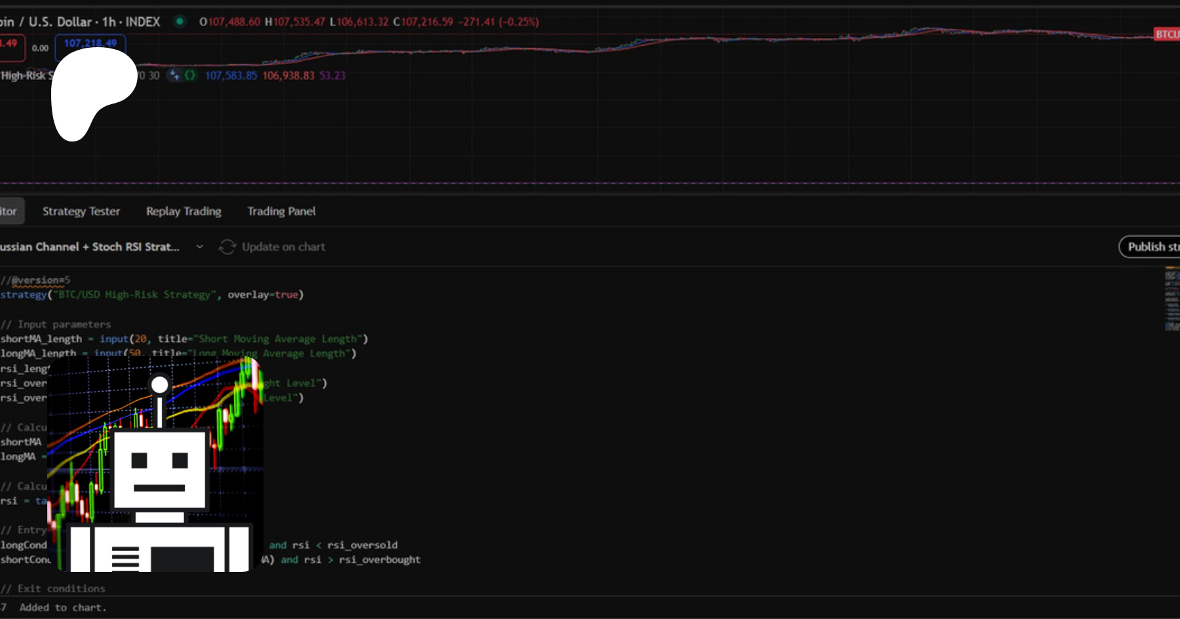Click the green market status dot
The image size is (1180, 619).
point(180,22)
